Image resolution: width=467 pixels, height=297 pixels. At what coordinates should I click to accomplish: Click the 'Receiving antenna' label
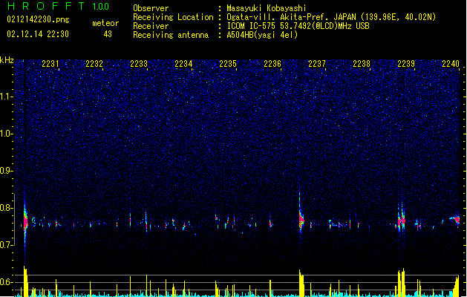(x=171, y=35)
